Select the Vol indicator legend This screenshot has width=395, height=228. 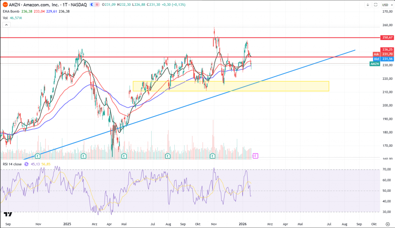6,18
